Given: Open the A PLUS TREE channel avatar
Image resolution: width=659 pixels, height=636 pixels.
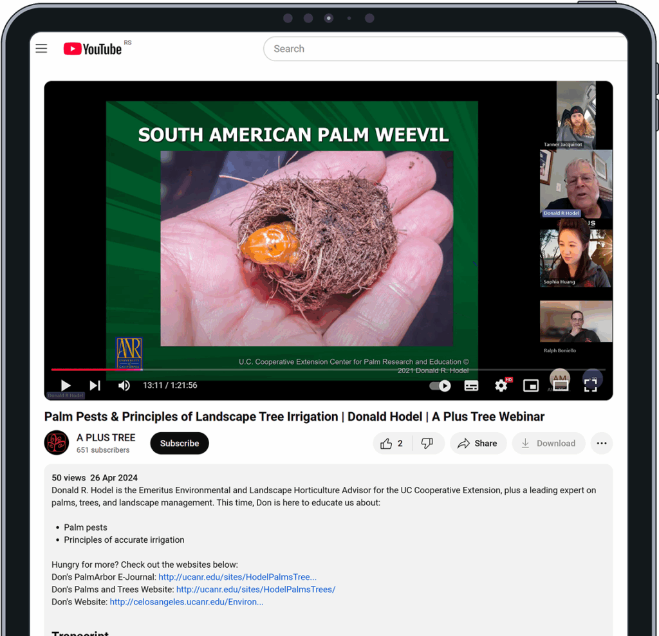Looking at the screenshot, I should point(57,443).
